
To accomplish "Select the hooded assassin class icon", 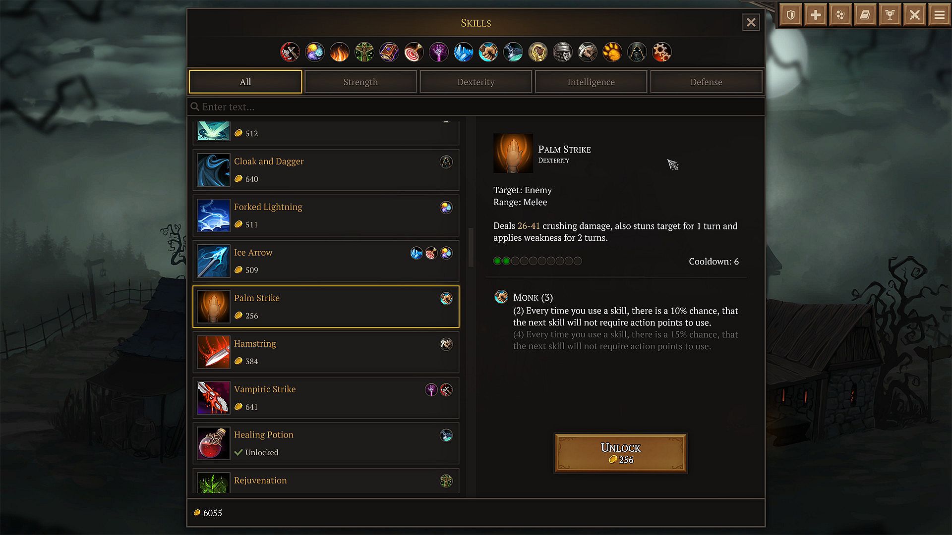I will tap(637, 52).
